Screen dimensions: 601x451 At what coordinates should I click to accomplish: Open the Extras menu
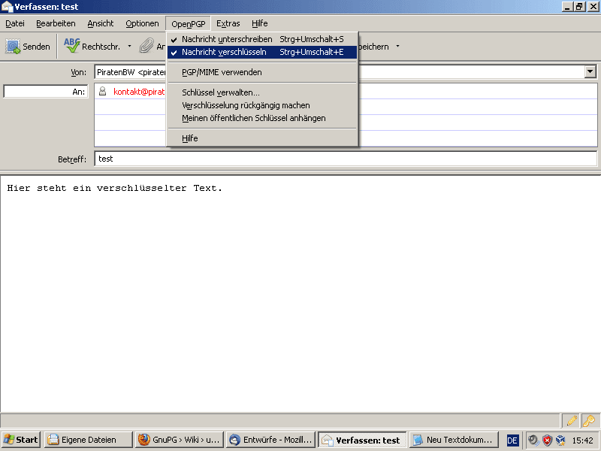[228, 23]
